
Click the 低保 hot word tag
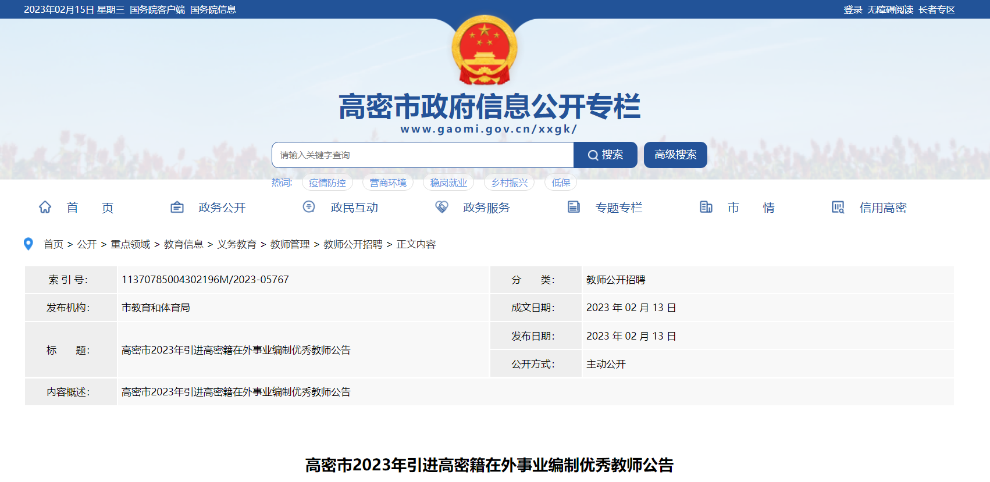tap(561, 183)
